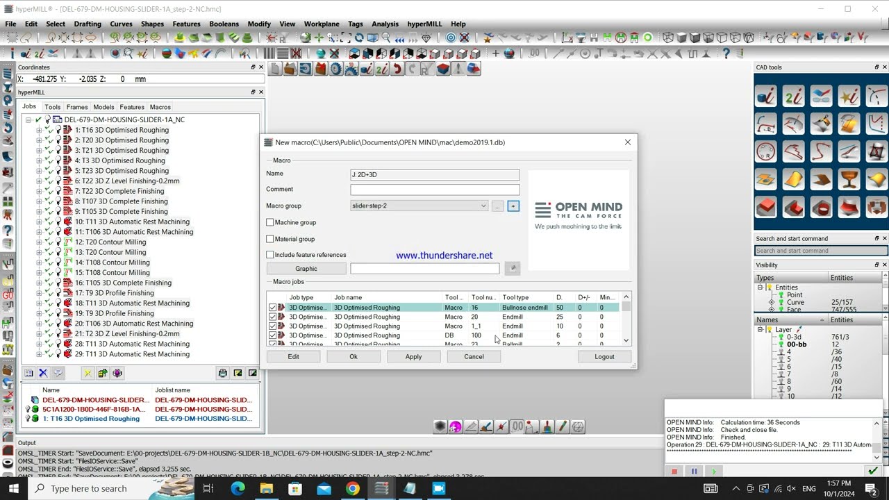This screenshot has width=889, height=500.
Task: Enable the Machine group checkbox
Action: 270,222
